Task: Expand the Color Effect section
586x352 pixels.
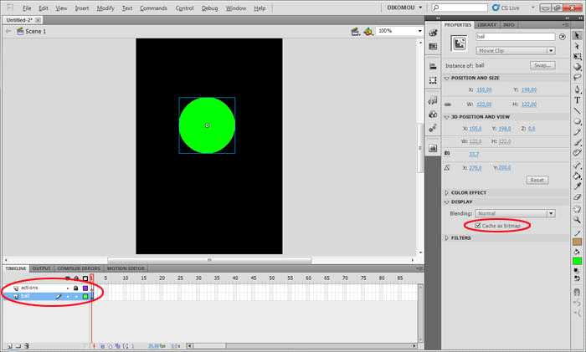Action: pyautogui.click(x=446, y=193)
